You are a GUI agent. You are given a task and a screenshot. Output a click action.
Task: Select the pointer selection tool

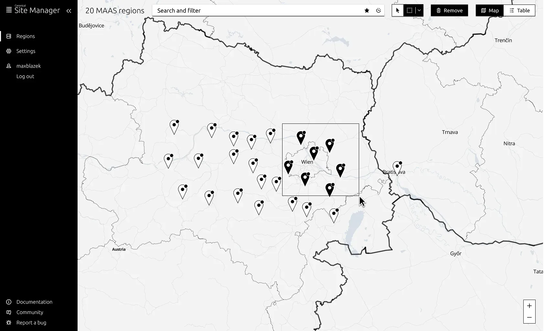(398, 10)
